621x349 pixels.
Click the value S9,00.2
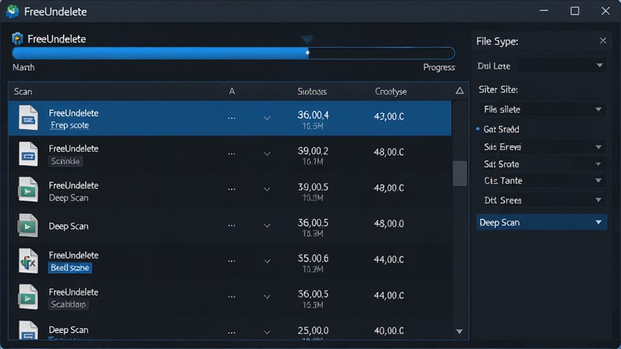coord(313,151)
